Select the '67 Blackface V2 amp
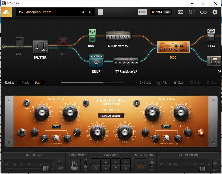The width and height of the screenshot is (222, 174). [x=126, y=61]
